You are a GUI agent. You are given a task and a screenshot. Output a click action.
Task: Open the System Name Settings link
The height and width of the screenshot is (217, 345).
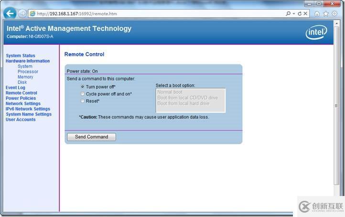point(29,114)
